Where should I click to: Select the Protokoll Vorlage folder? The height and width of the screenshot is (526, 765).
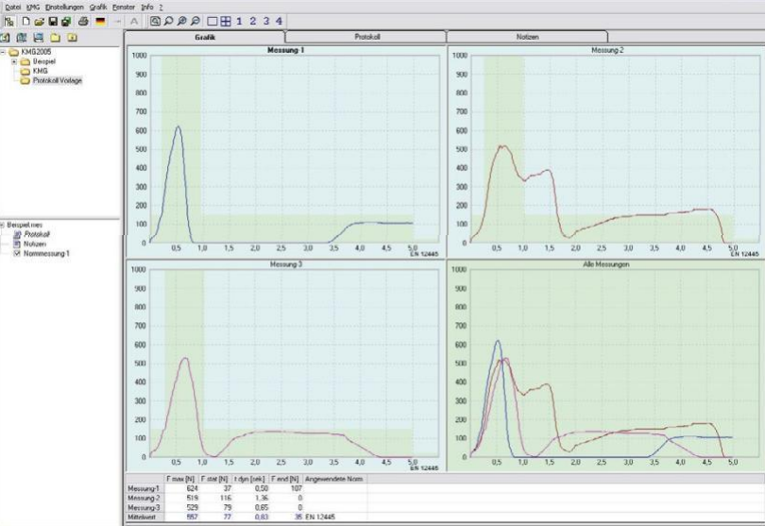point(57,81)
